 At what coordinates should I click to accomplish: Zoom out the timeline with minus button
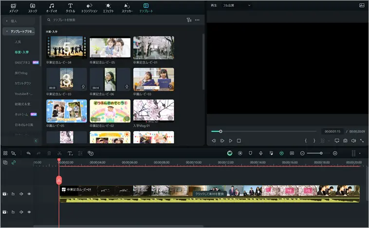pos(302,153)
